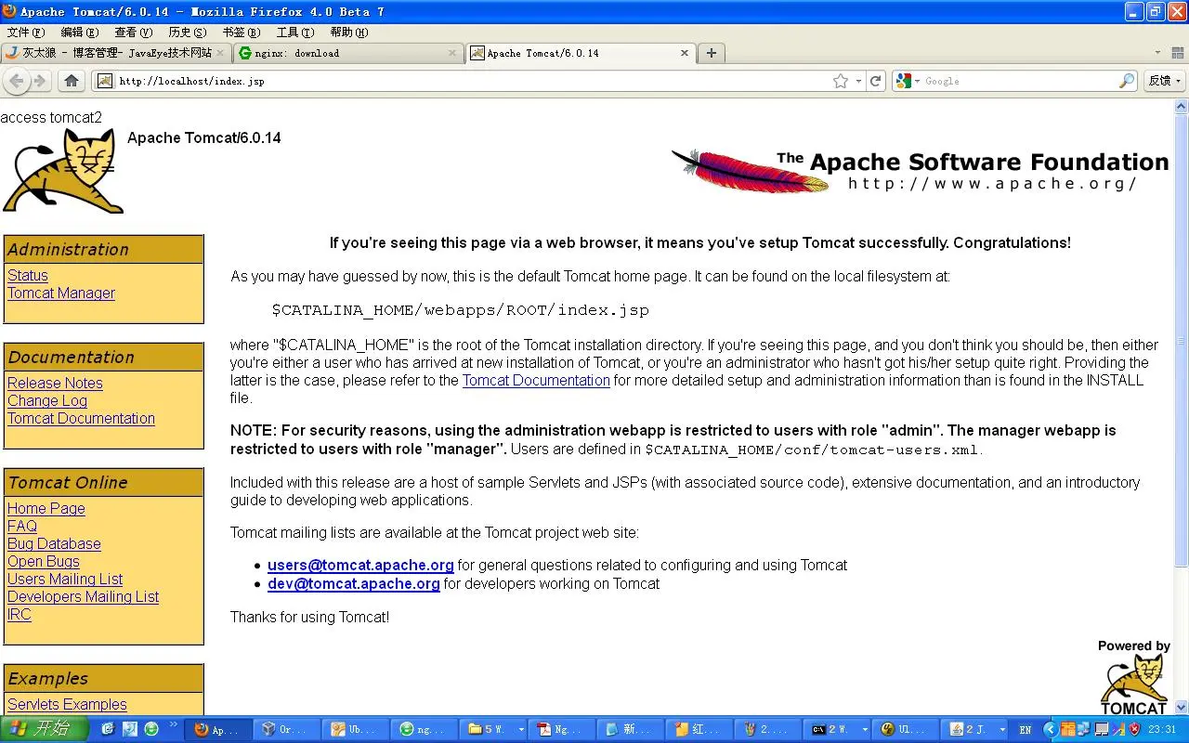The width and height of the screenshot is (1189, 743).
Task: Go to the Home page icon
Action: tap(72, 81)
